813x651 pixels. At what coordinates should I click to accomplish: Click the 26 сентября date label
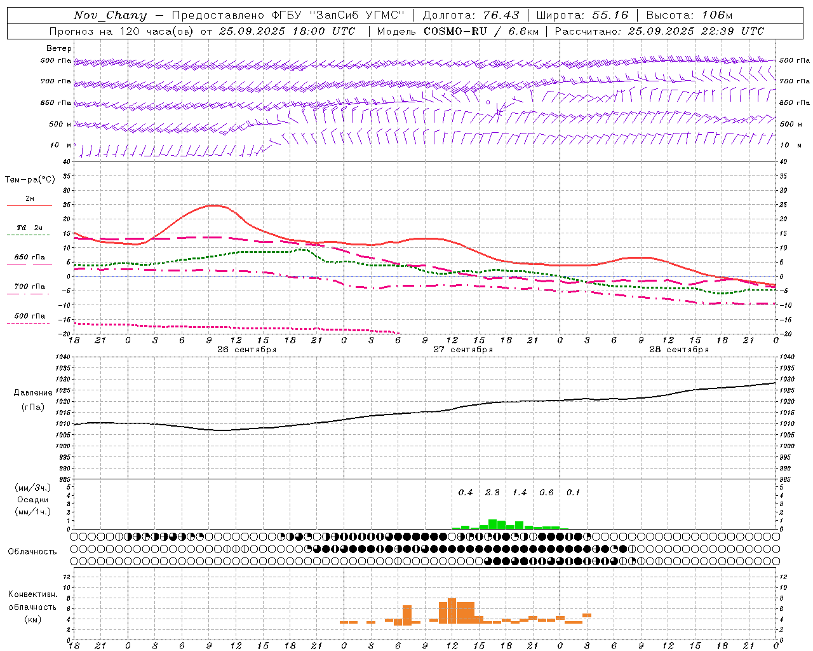pyautogui.click(x=246, y=350)
